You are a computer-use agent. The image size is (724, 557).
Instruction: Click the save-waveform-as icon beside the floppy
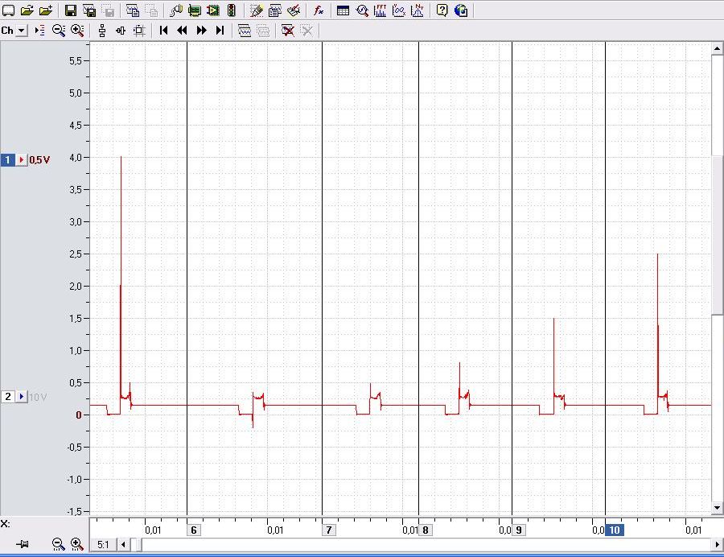(x=89, y=10)
